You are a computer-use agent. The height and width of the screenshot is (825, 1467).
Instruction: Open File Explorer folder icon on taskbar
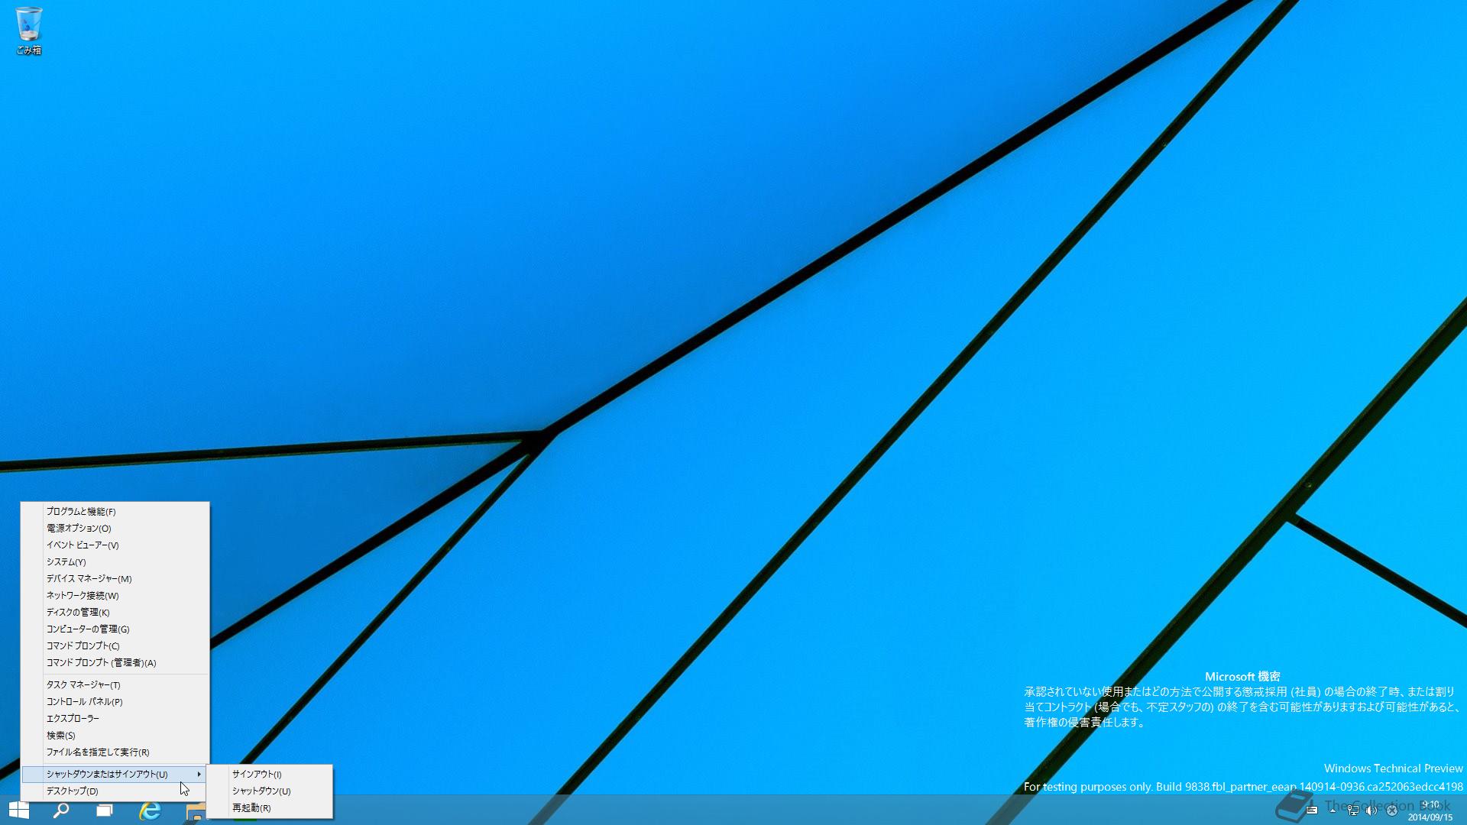[x=196, y=810]
